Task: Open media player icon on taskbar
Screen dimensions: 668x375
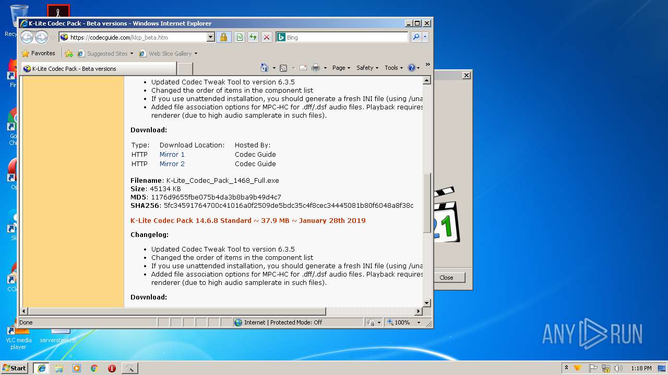Action: [x=77, y=368]
